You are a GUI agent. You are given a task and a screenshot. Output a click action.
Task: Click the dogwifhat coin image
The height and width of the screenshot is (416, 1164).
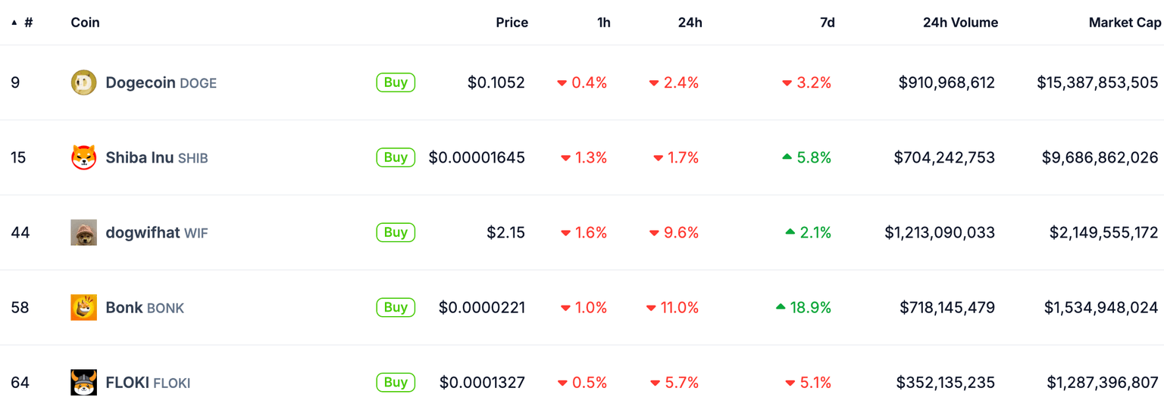tap(83, 232)
